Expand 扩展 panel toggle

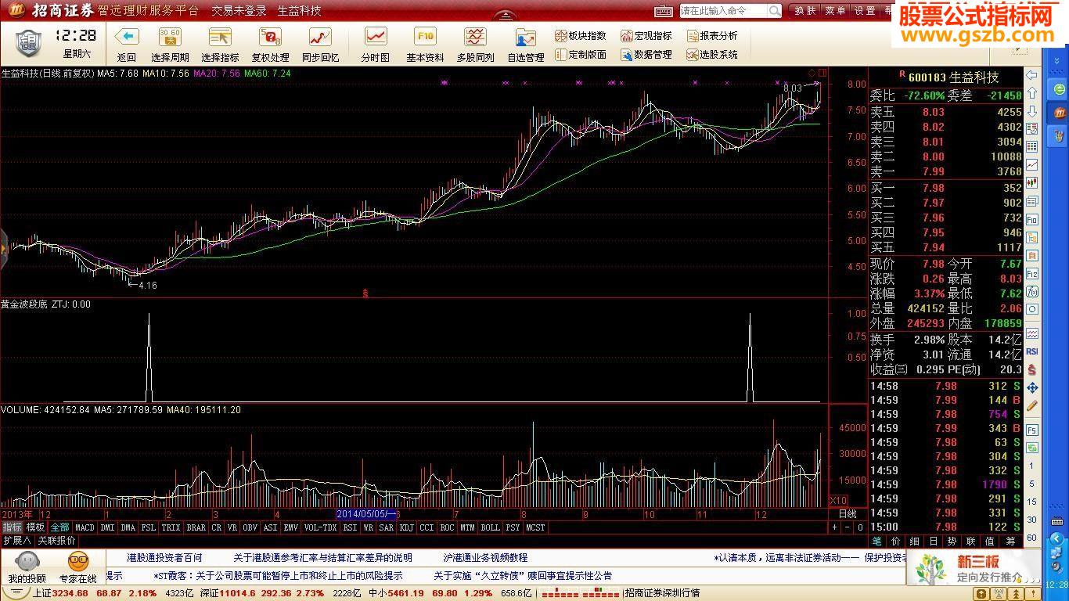[x=16, y=540]
